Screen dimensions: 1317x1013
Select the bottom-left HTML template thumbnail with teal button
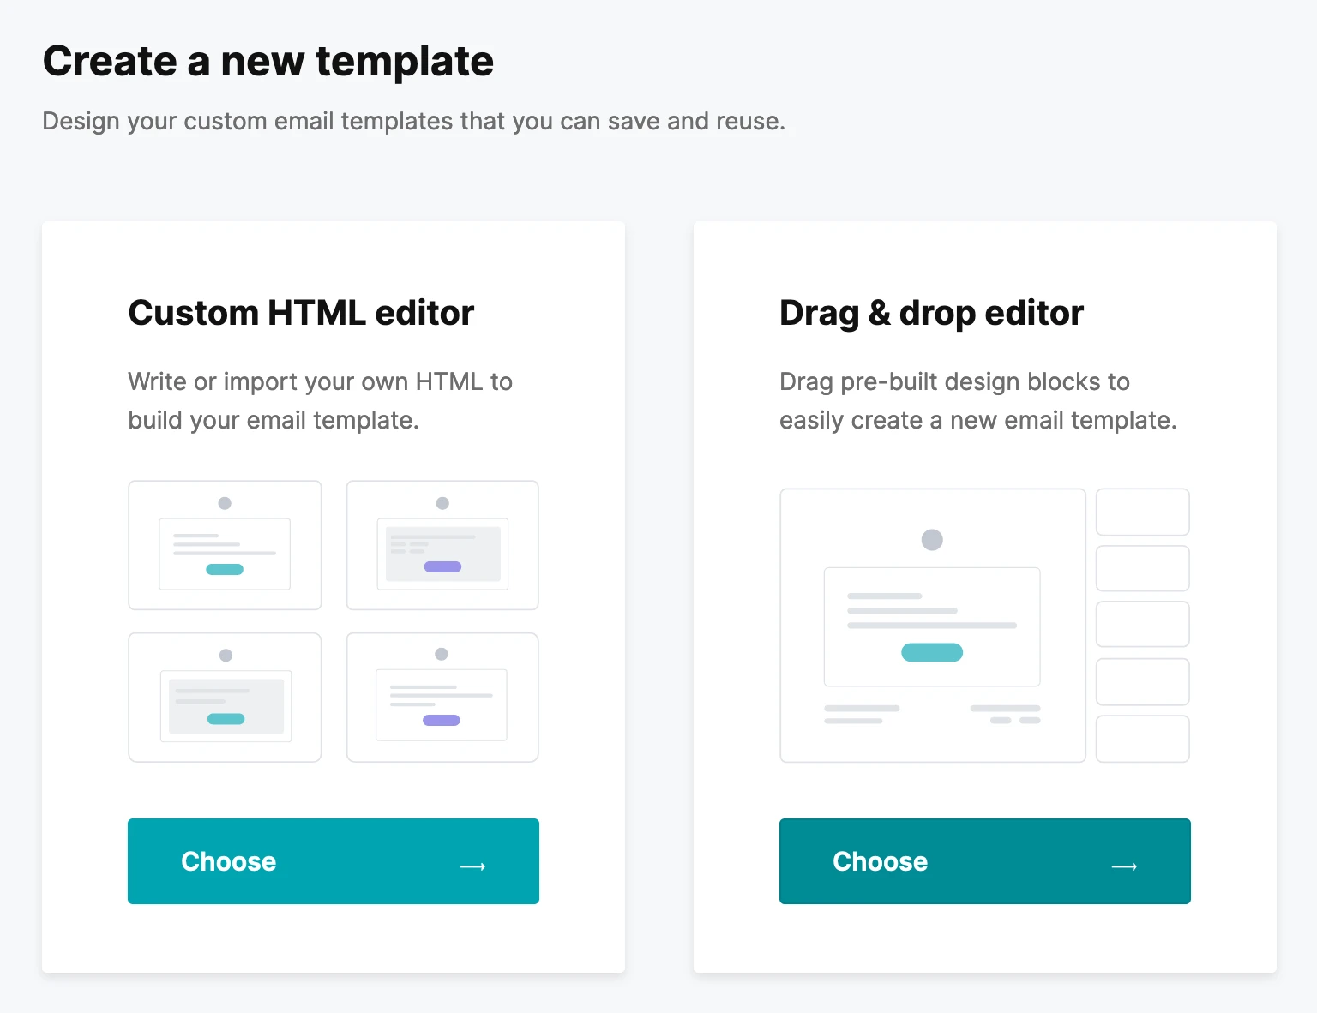[x=225, y=698]
